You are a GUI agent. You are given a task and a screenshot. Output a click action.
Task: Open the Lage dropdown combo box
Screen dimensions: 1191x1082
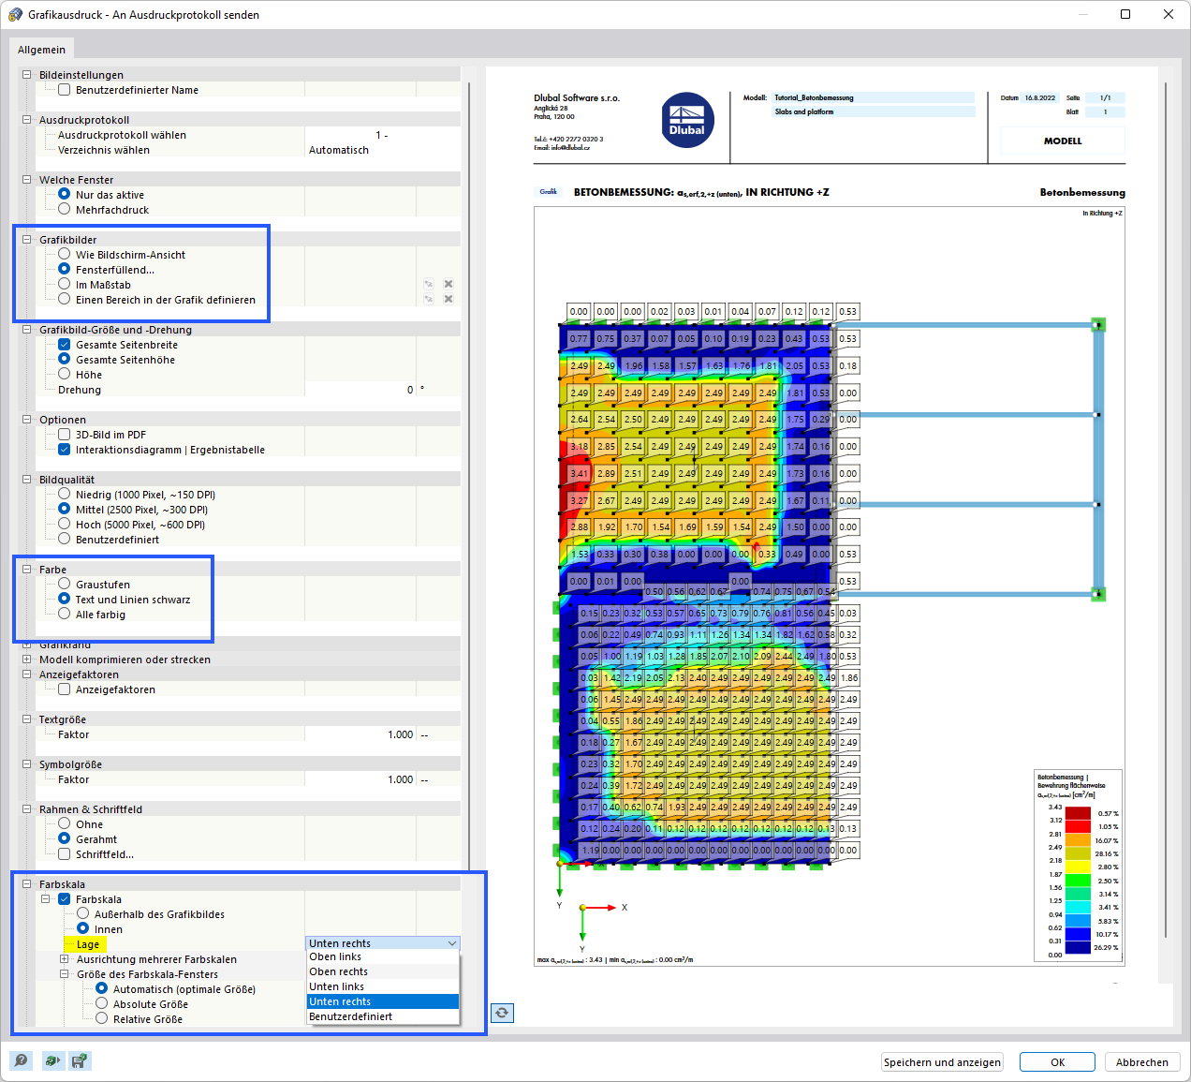pos(382,943)
